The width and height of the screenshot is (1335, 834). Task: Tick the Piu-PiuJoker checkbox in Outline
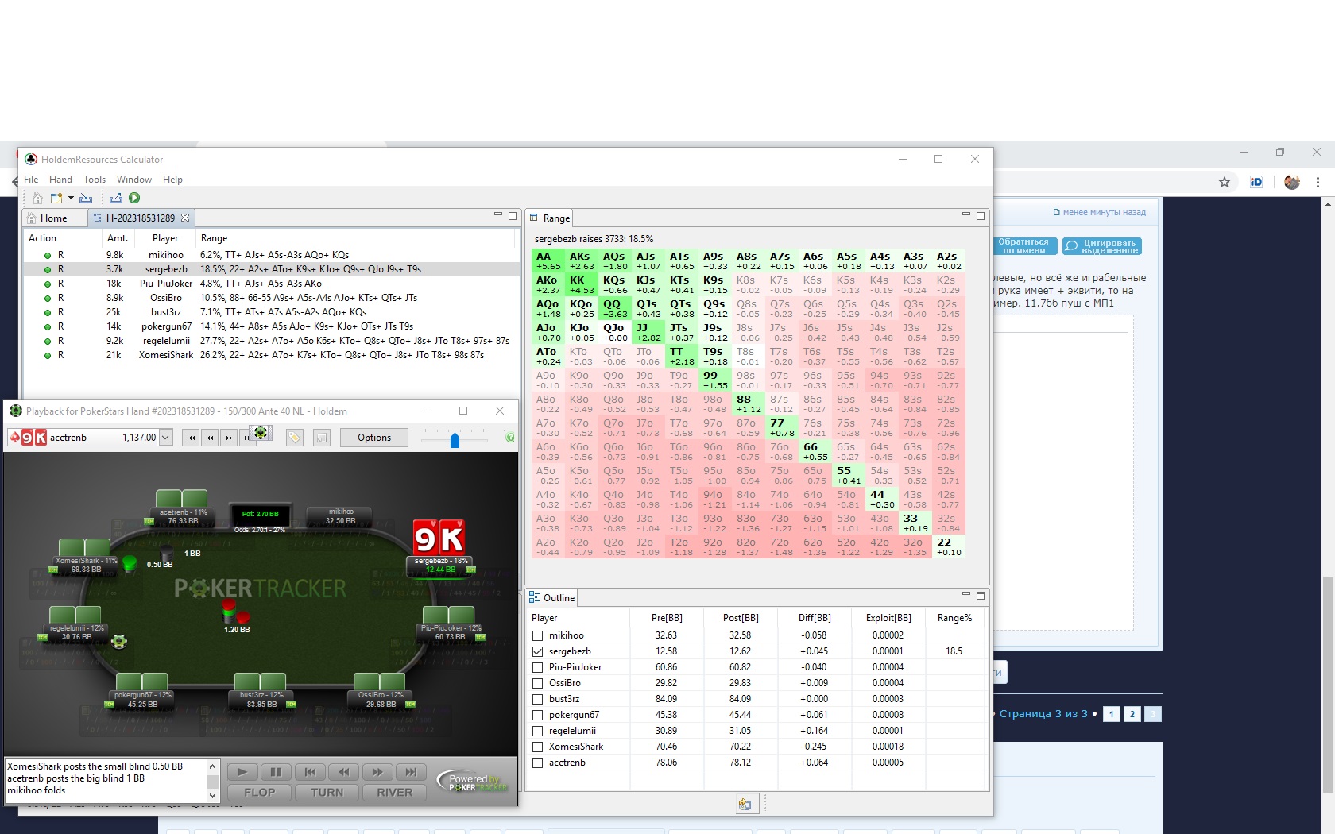click(x=538, y=667)
